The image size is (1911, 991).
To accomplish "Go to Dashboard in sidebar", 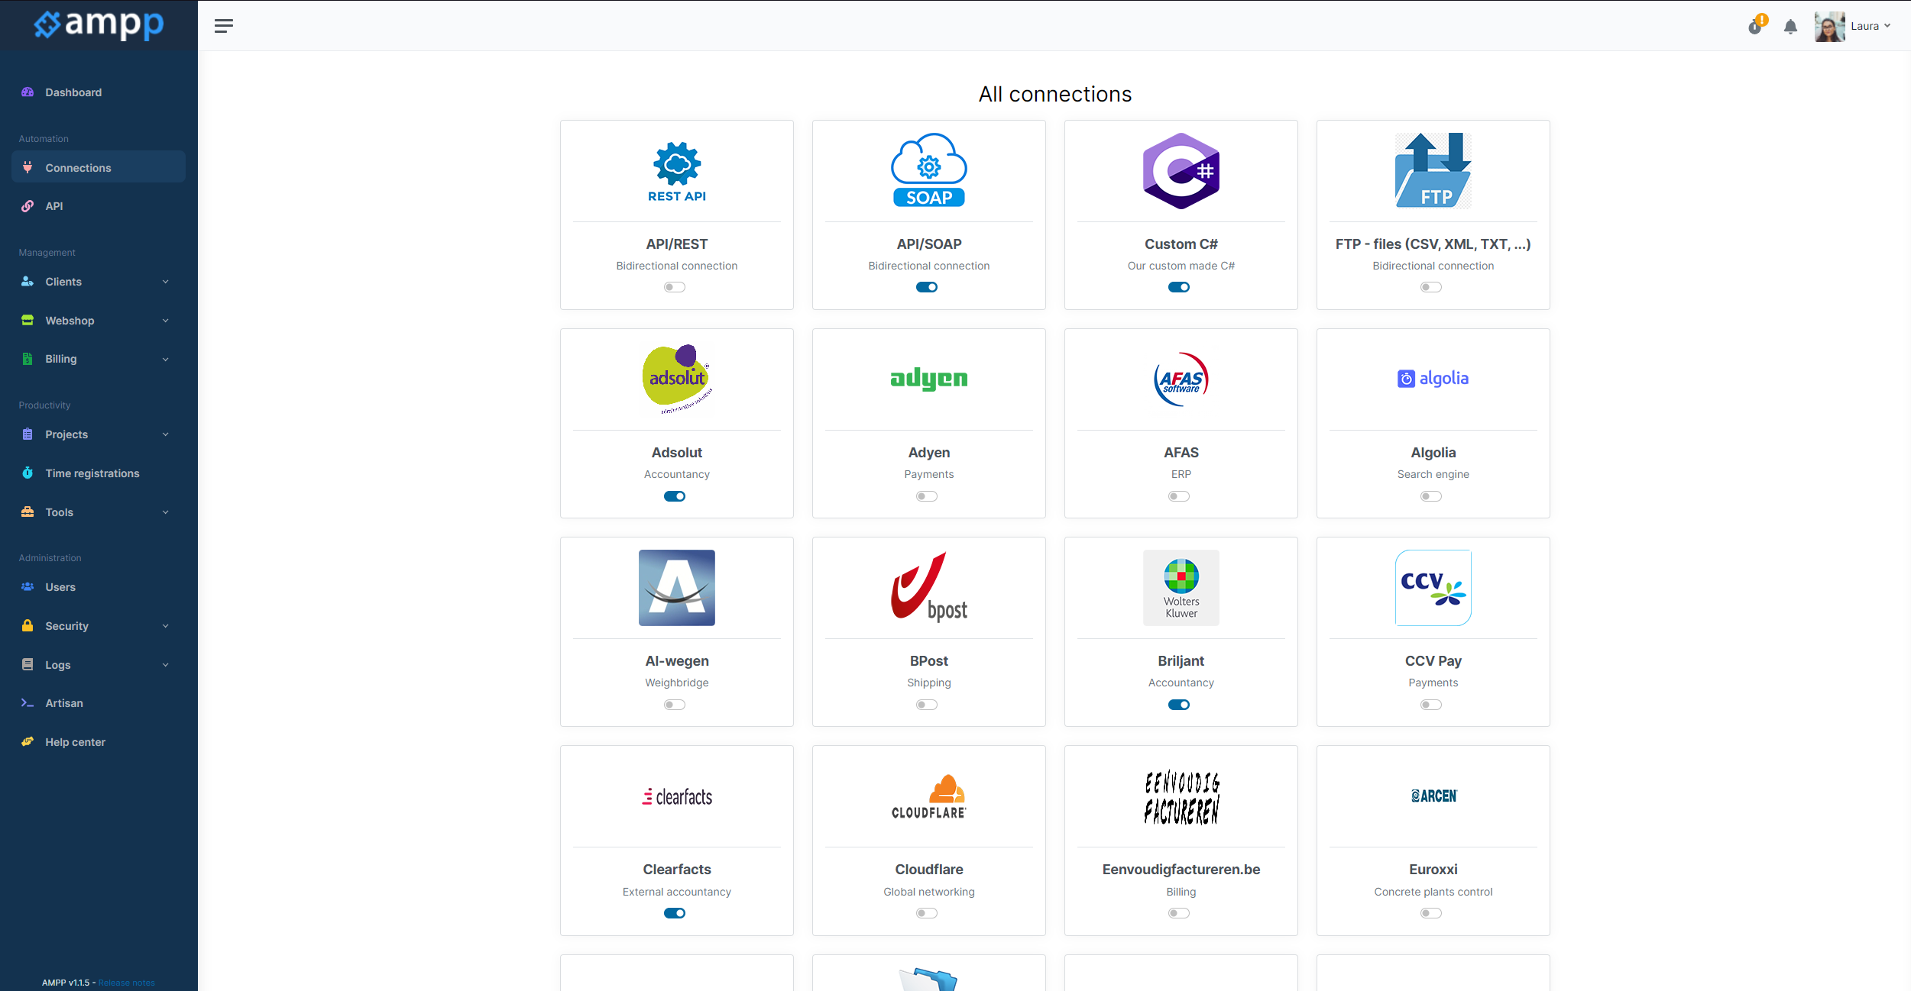I will (x=99, y=92).
